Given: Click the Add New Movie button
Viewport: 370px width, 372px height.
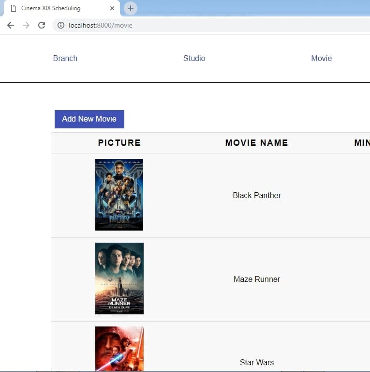Looking at the screenshot, I should [89, 119].
